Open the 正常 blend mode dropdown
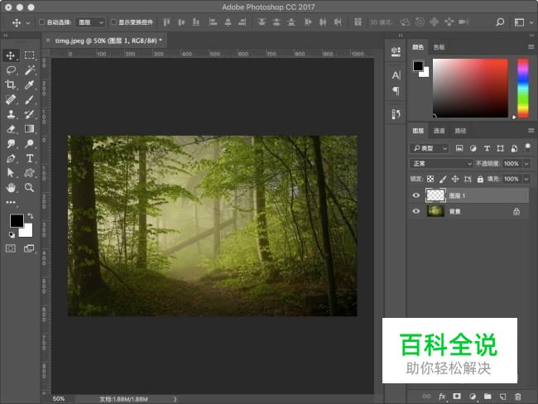538x404 pixels. coord(443,164)
